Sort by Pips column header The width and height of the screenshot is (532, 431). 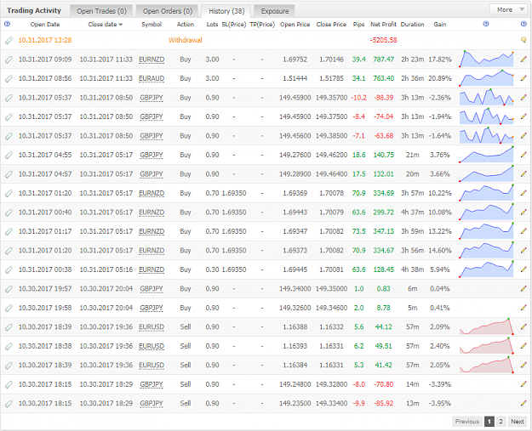click(358, 25)
